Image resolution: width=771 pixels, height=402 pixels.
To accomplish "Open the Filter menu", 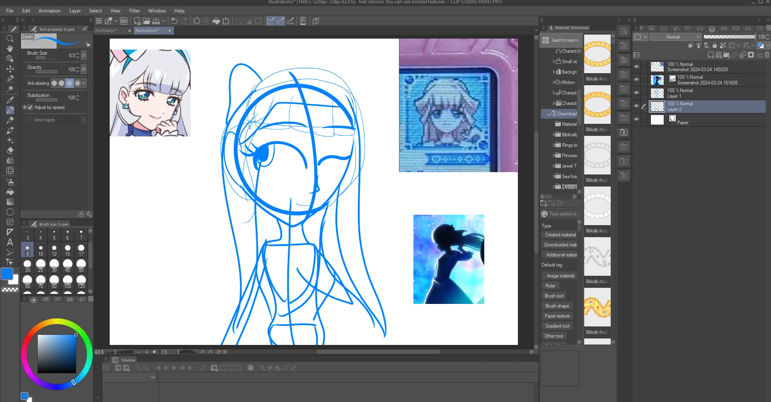I will [x=134, y=11].
